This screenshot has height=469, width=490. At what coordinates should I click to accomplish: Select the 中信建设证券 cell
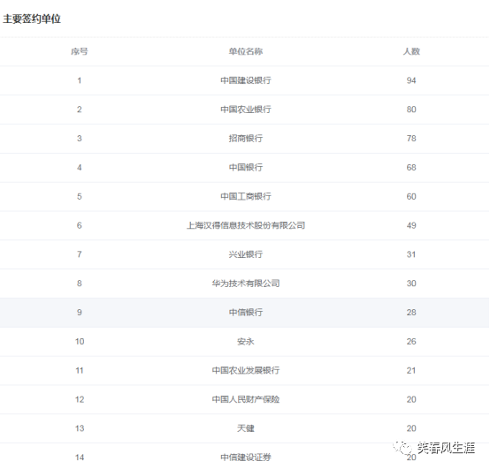click(x=246, y=458)
